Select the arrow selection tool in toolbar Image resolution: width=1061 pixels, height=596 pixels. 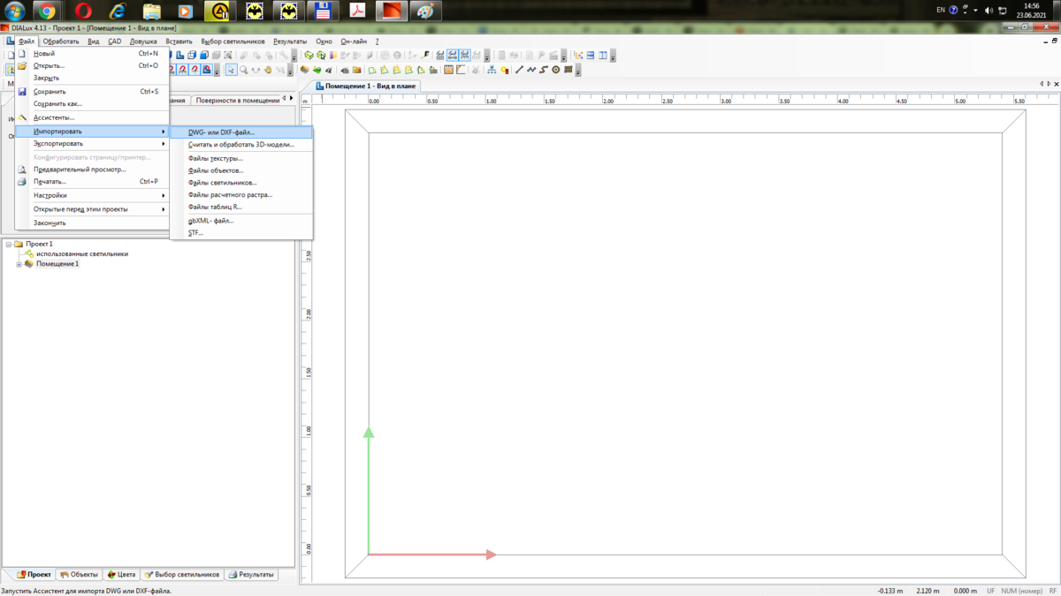coord(231,70)
